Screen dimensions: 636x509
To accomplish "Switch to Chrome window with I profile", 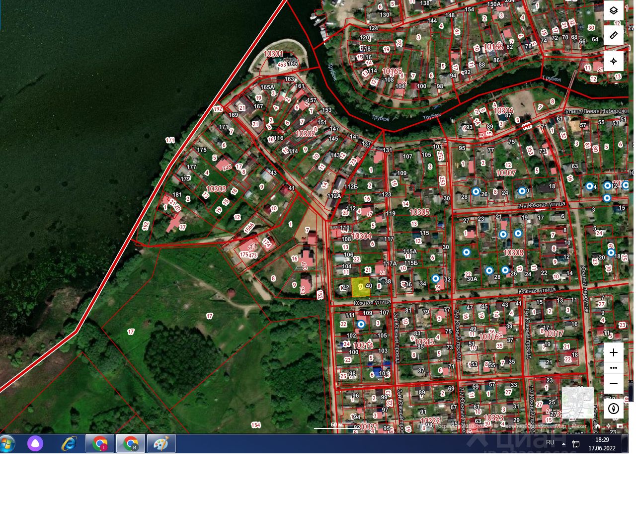I will [x=100, y=443].
